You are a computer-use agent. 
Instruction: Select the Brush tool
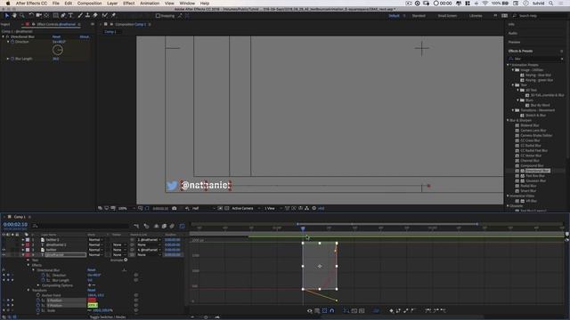[80, 16]
